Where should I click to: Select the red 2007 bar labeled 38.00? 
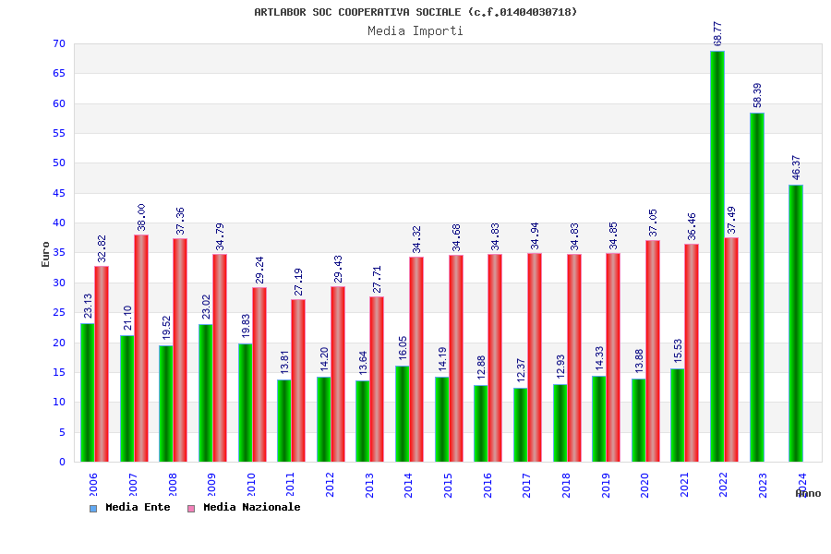click(141, 348)
